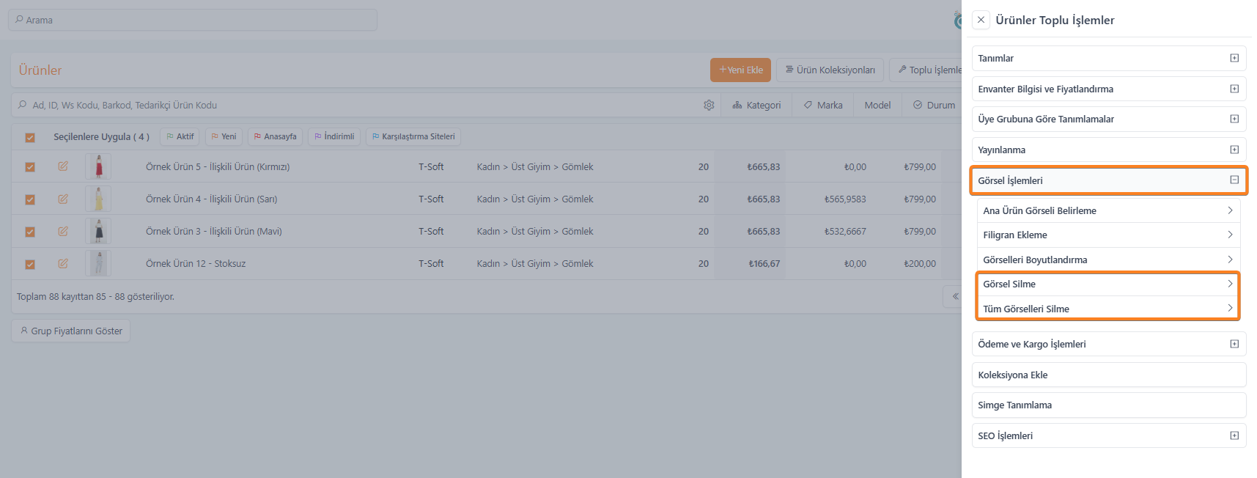Expand the SEO İşlemleri section
The width and height of the screenshot is (1257, 478).
(1234, 435)
